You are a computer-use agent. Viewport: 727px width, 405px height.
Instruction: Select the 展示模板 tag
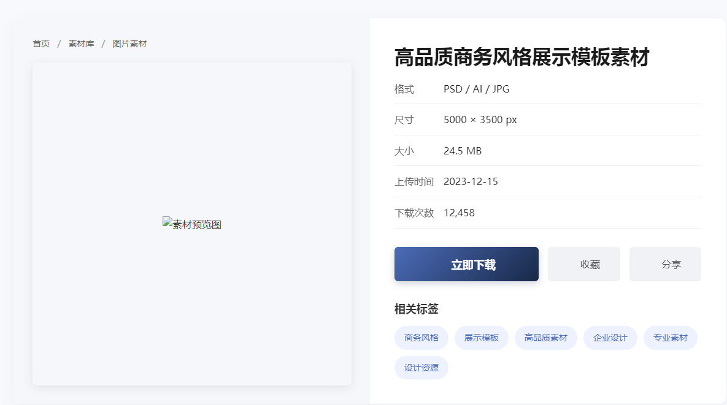tap(481, 338)
